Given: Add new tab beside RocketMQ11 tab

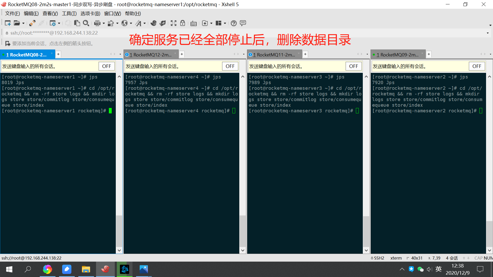Looking at the screenshot, I should coord(305,54).
